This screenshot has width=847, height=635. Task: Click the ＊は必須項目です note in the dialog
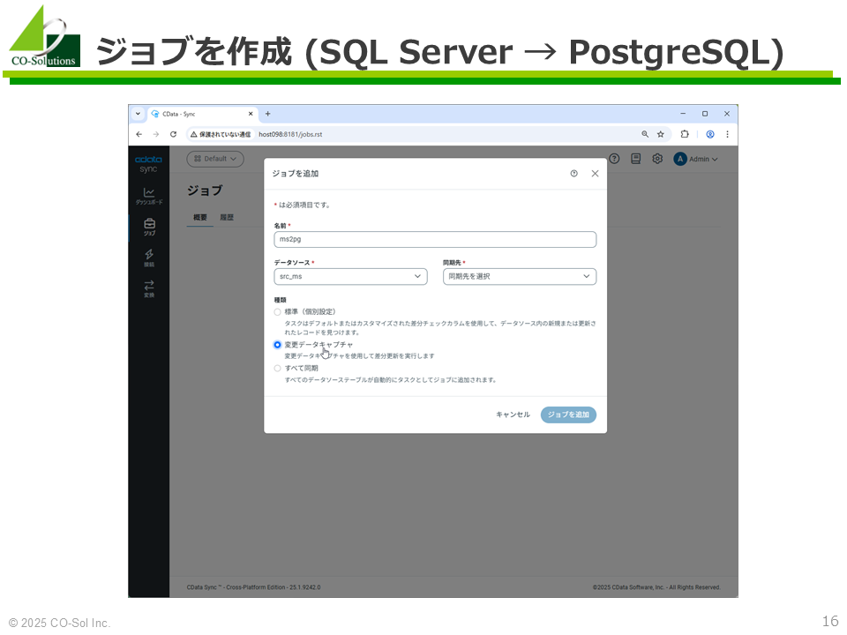pyautogui.click(x=302, y=205)
